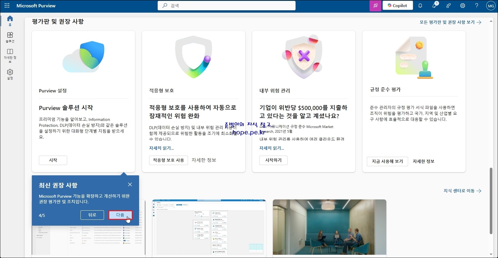Image resolution: width=498 pixels, height=258 pixels.
Task: Open Copilot from the header
Action: tap(398, 6)
